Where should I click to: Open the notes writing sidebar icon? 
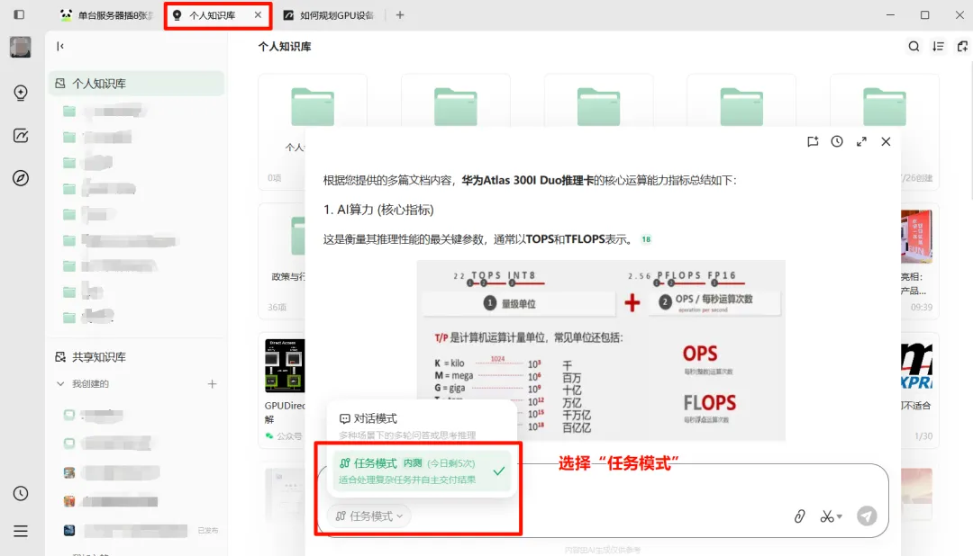21,135
